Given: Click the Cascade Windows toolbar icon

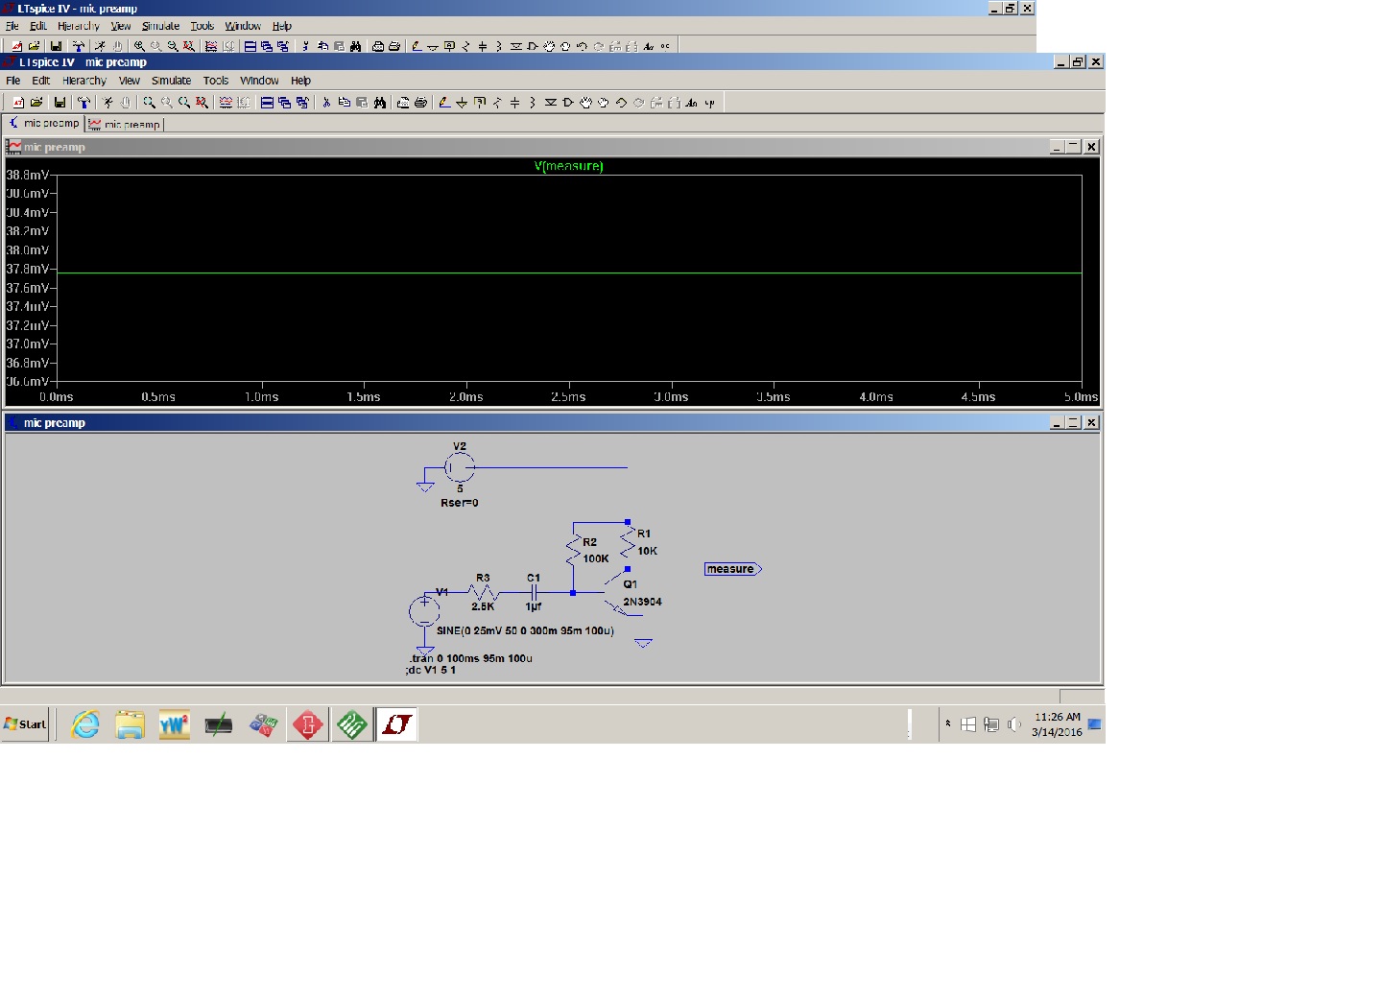Looking at the screenshot, I should [285, 103].
